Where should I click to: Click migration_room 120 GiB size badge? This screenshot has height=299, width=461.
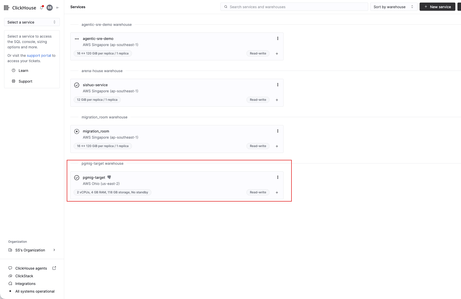tap(103, 146)
